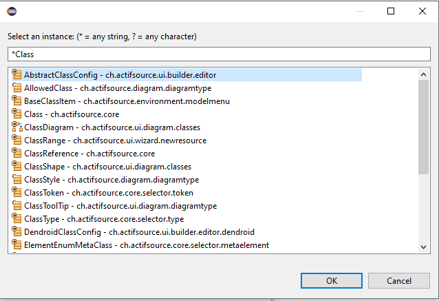Click the icon next to BaseClassItem
The image size is (439, 301).
[17, 101]
